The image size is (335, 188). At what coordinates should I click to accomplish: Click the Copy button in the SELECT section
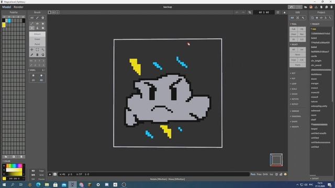point(294,60)
